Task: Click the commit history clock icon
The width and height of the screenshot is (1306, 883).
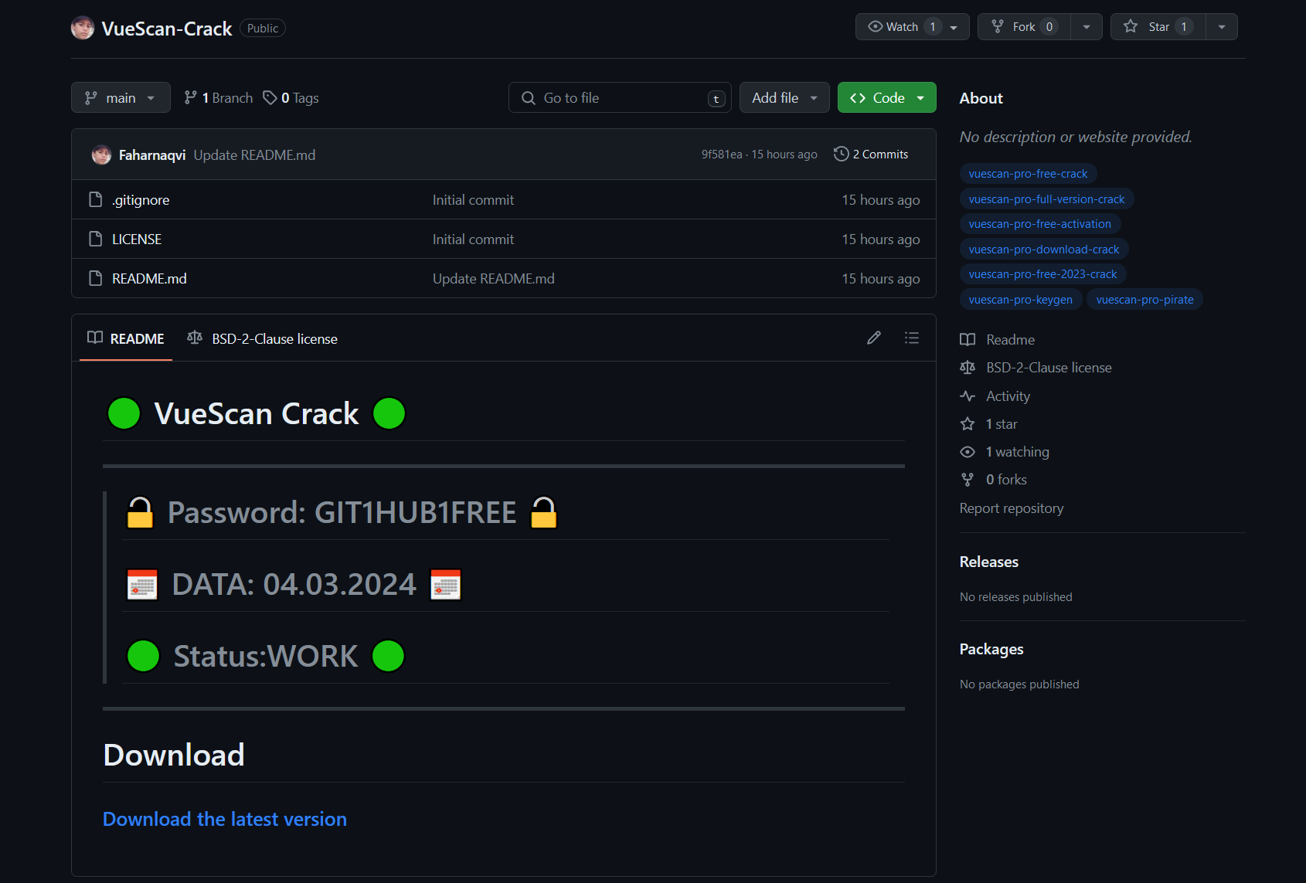Action: click(x=841, y=155)
